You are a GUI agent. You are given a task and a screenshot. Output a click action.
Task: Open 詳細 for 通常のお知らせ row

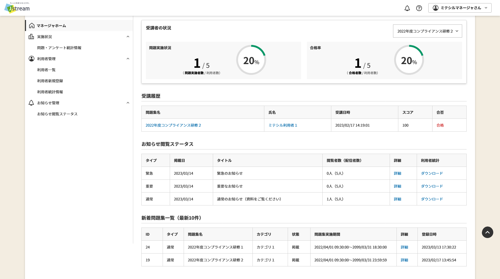(x=398, y=199)
